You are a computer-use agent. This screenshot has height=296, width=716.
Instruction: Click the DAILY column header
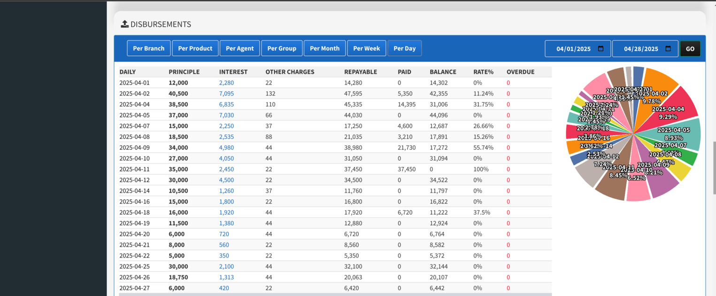[x=128, y=72]
